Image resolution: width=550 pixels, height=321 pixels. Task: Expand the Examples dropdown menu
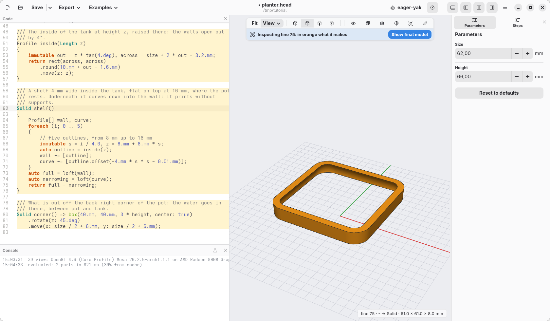(x=103, y=8)
